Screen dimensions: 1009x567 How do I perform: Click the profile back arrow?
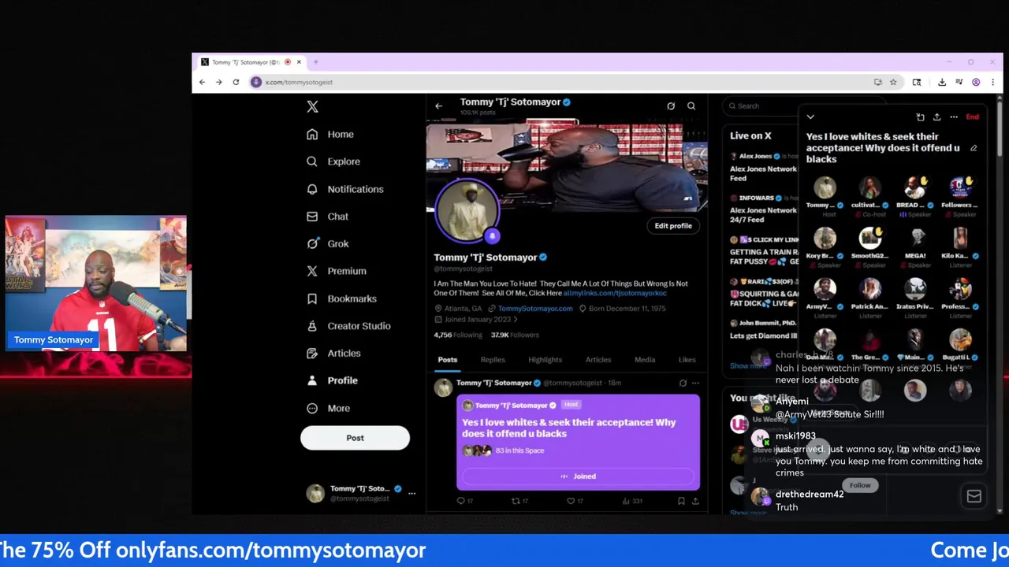pyautogui.click(x=439, y=106)
